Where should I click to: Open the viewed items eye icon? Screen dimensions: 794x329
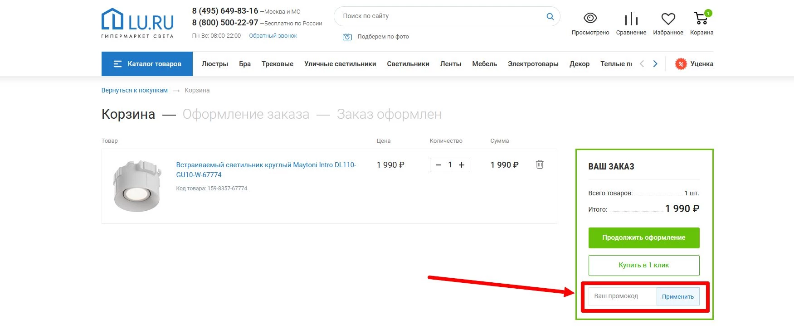[x=590, y=19]
